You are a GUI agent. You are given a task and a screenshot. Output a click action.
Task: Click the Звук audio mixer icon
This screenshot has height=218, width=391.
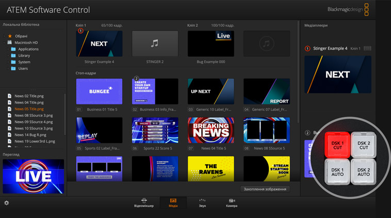(202, 201)
